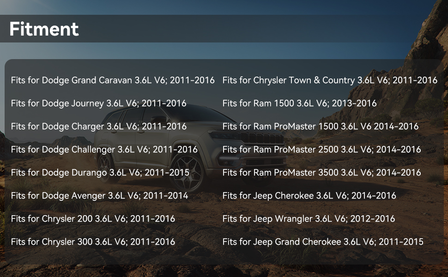Click the Dodge Journey 3.6L V6 entry
This screenshot has width=448, height=277.
coord(98,103)
